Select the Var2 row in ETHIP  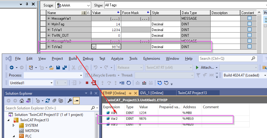pyautogui.click(x=176, y=119)
